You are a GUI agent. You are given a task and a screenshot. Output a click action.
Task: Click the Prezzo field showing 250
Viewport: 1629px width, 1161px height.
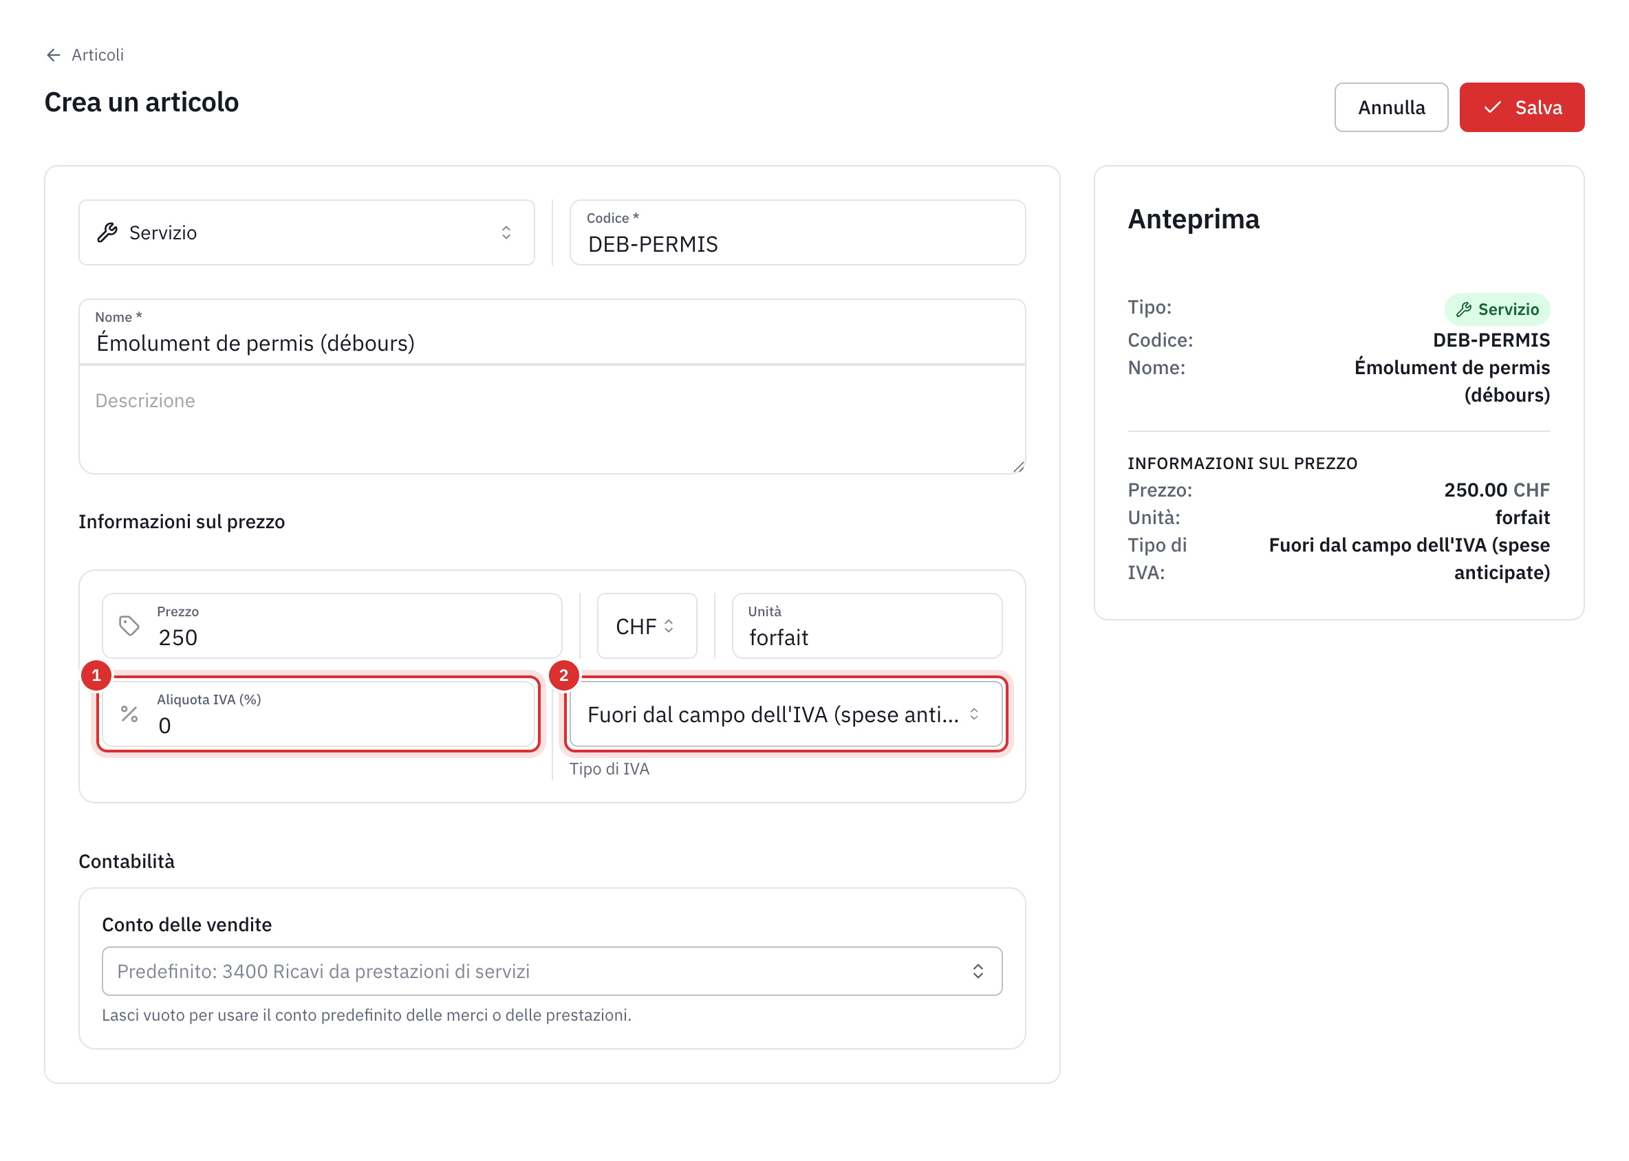point(332,625)
